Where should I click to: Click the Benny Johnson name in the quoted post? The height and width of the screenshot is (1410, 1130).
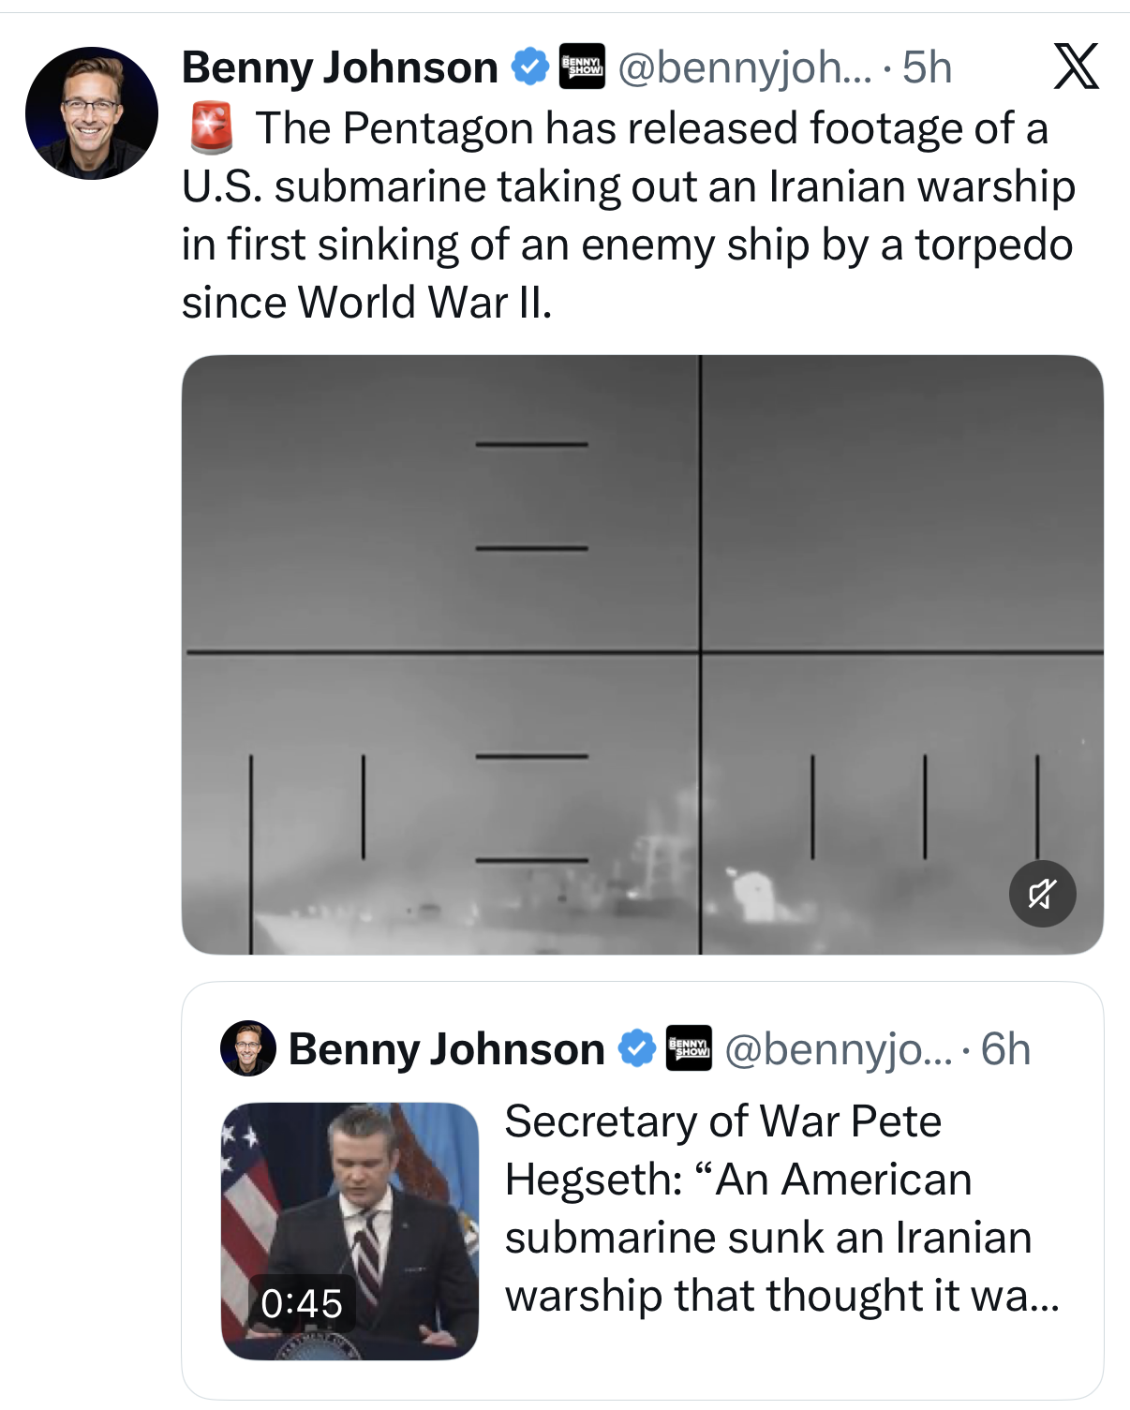pyautogui.click(x=446, y=1048)
